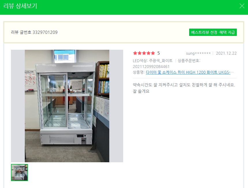Click the large review photo of the showcase
This screenshot has height=188, width=248.
point(67,106)
